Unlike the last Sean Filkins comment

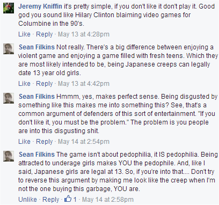coord(27,199)
